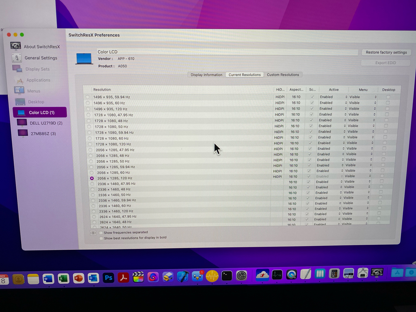Select Applications in the sidebar
Image resolution: width=416 pixels, height=312 pixels.
32,80
